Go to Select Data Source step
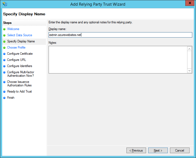196x158 pixels. pos(20,35)
